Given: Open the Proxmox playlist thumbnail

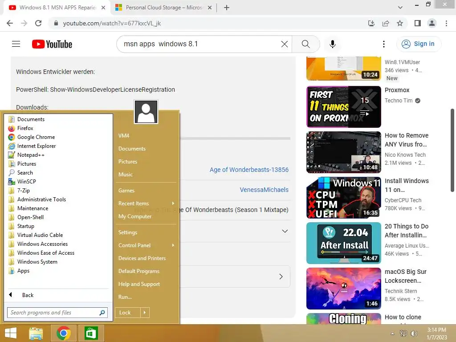Looking at the screenshot, I should (343, 107).
